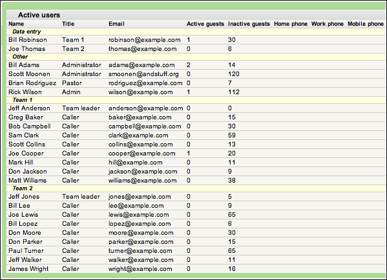The width and height of the screenshot is (387, 280).
Task: Open user Rick Wilson
Action: [x=25, y=92]
